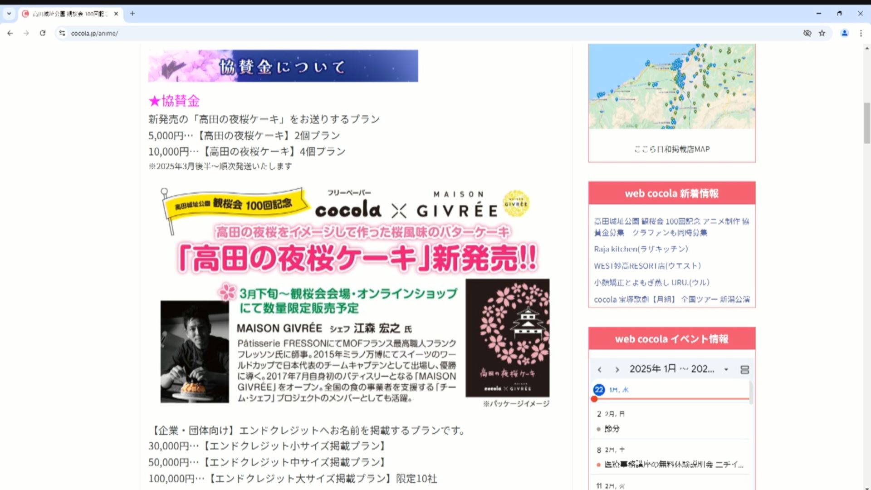Screen dimensions: 871x490
Task: Click the 協賛金について banner image
Action: pyautogui.click(x=283, y=66)
